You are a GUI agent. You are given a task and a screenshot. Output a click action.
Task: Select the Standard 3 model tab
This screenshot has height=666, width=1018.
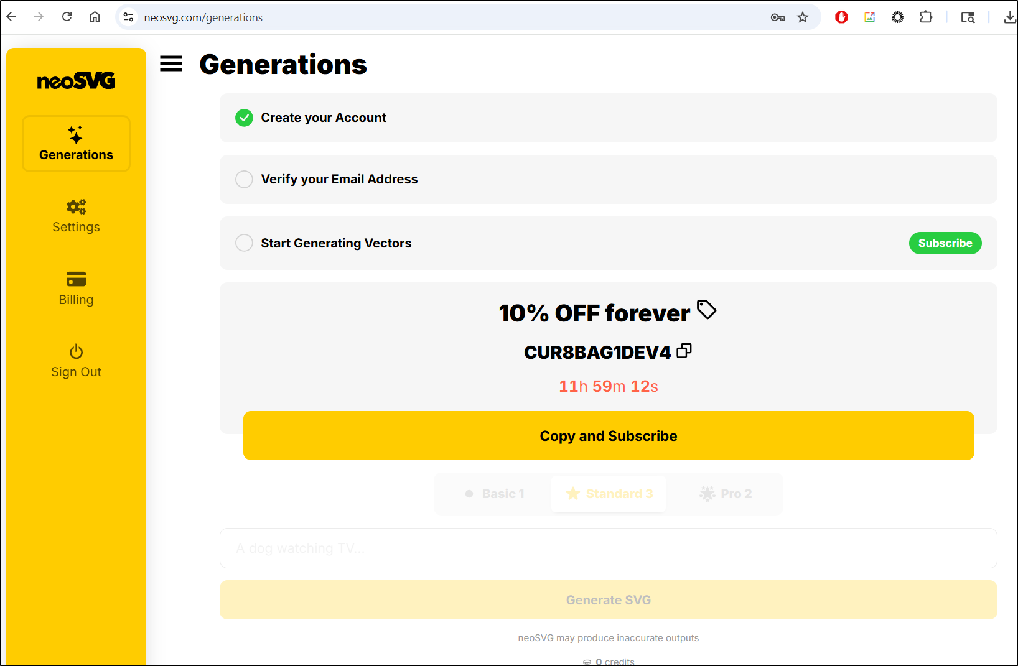point(609,494)
